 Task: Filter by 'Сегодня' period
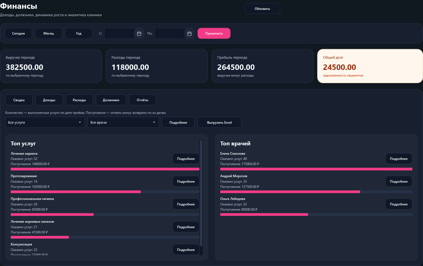(x=18, y=33)
